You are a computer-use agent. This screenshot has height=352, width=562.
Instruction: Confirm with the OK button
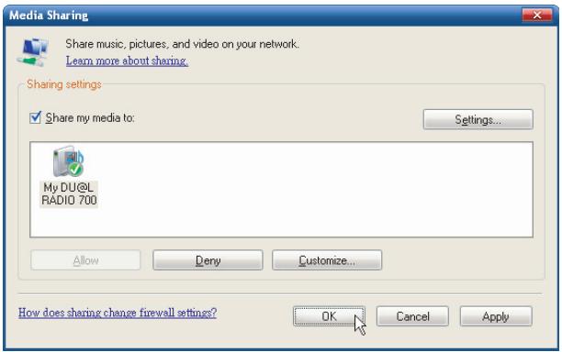(x=329, y=316)
